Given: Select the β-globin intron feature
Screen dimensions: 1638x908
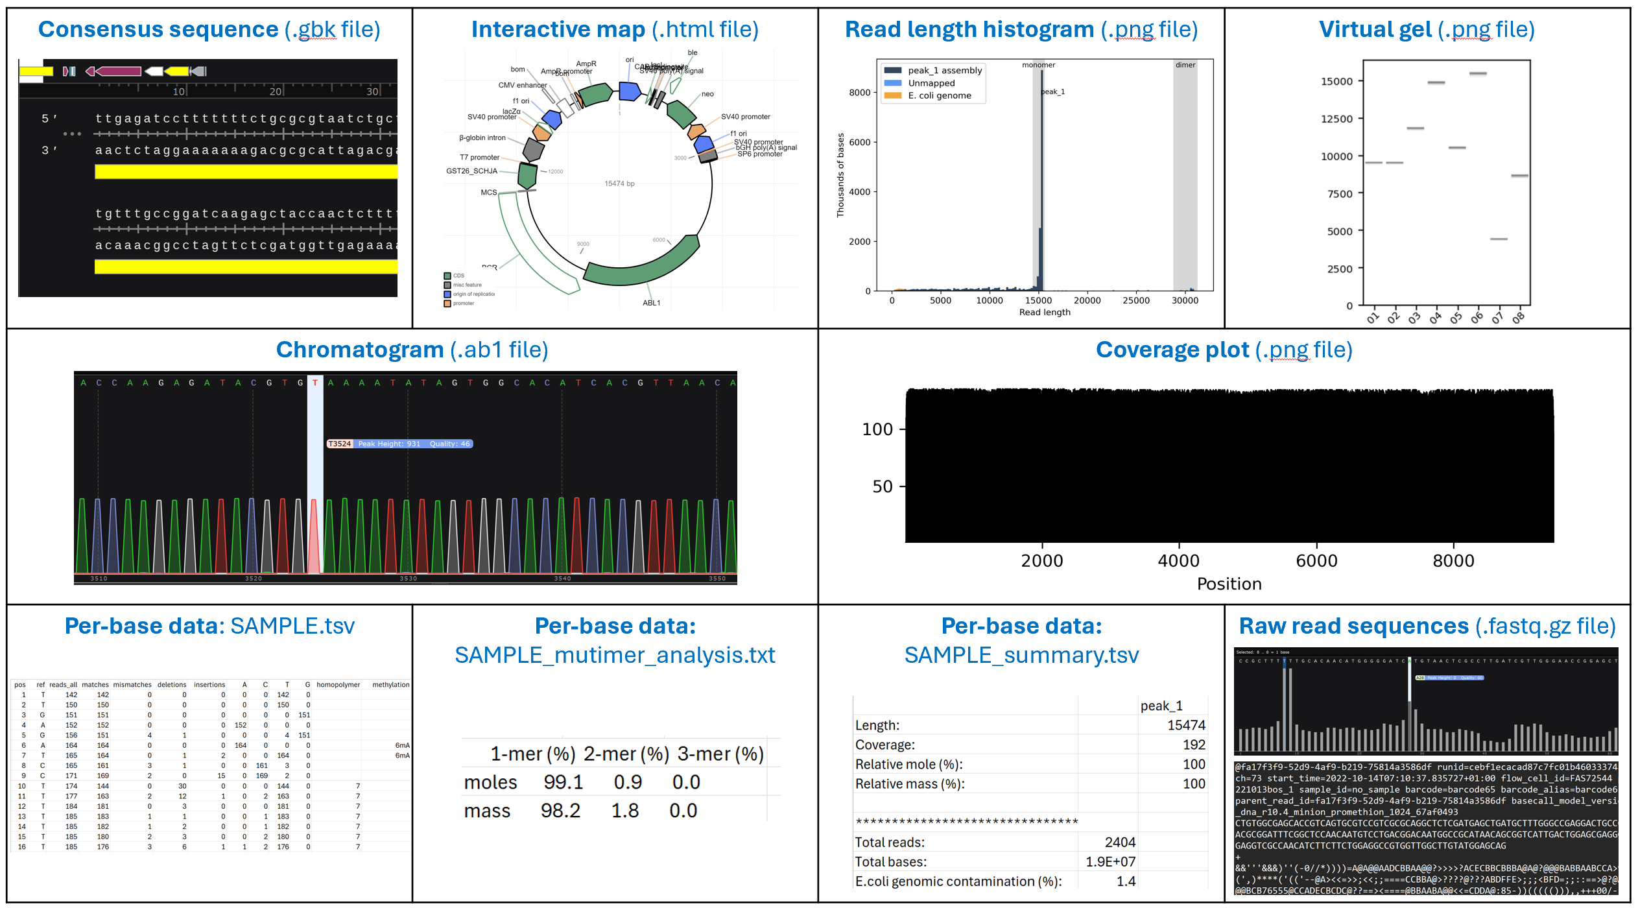Looking at the screenshot, I should (533, 150).
